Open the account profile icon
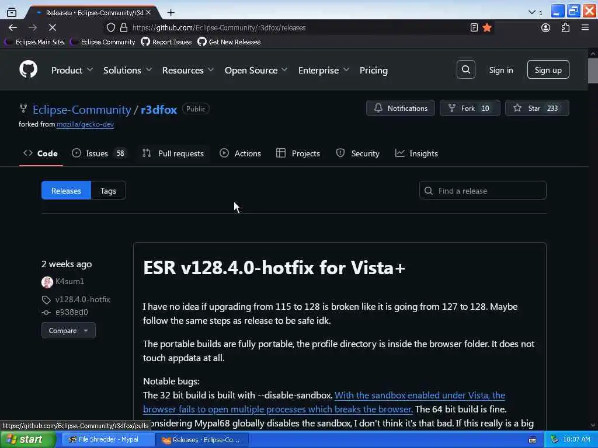598x448 pixels. click(x=546, y=27)
